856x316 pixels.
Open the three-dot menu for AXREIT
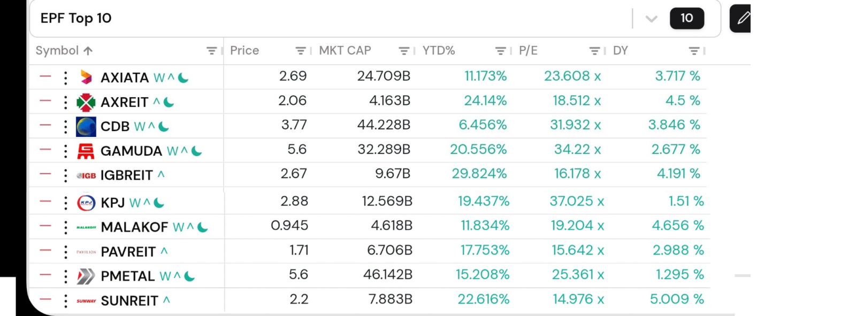point(66,102)
